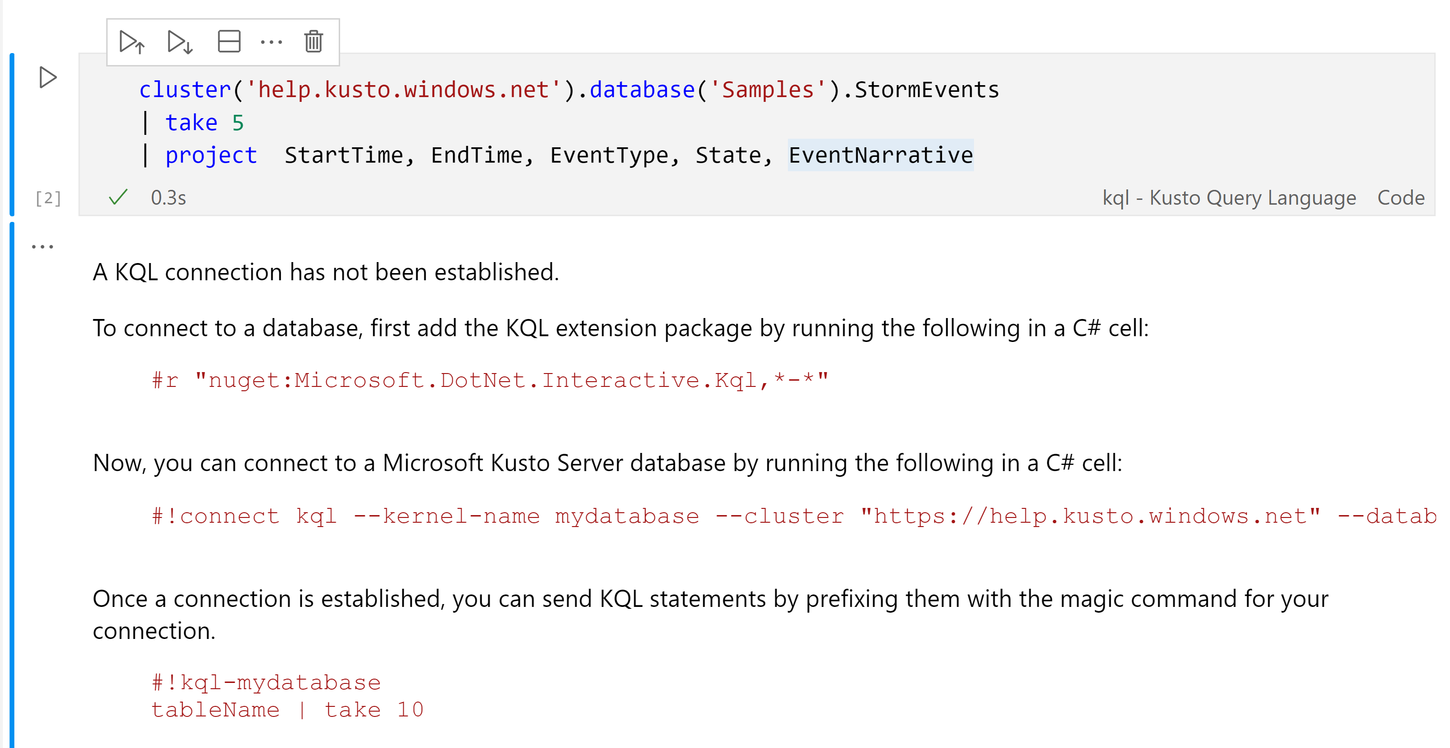This screenshot has width=1450, height=748.
Task: Click the execution count badge [2]
Action: click(x=48, y=198)
